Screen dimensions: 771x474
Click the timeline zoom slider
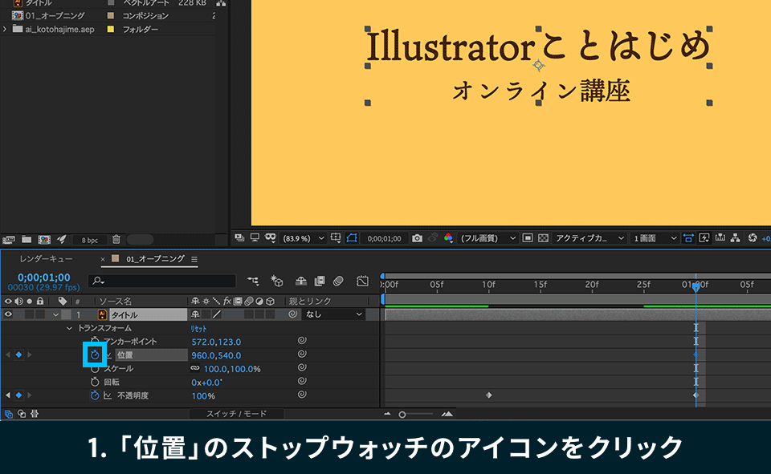(402, 414)
